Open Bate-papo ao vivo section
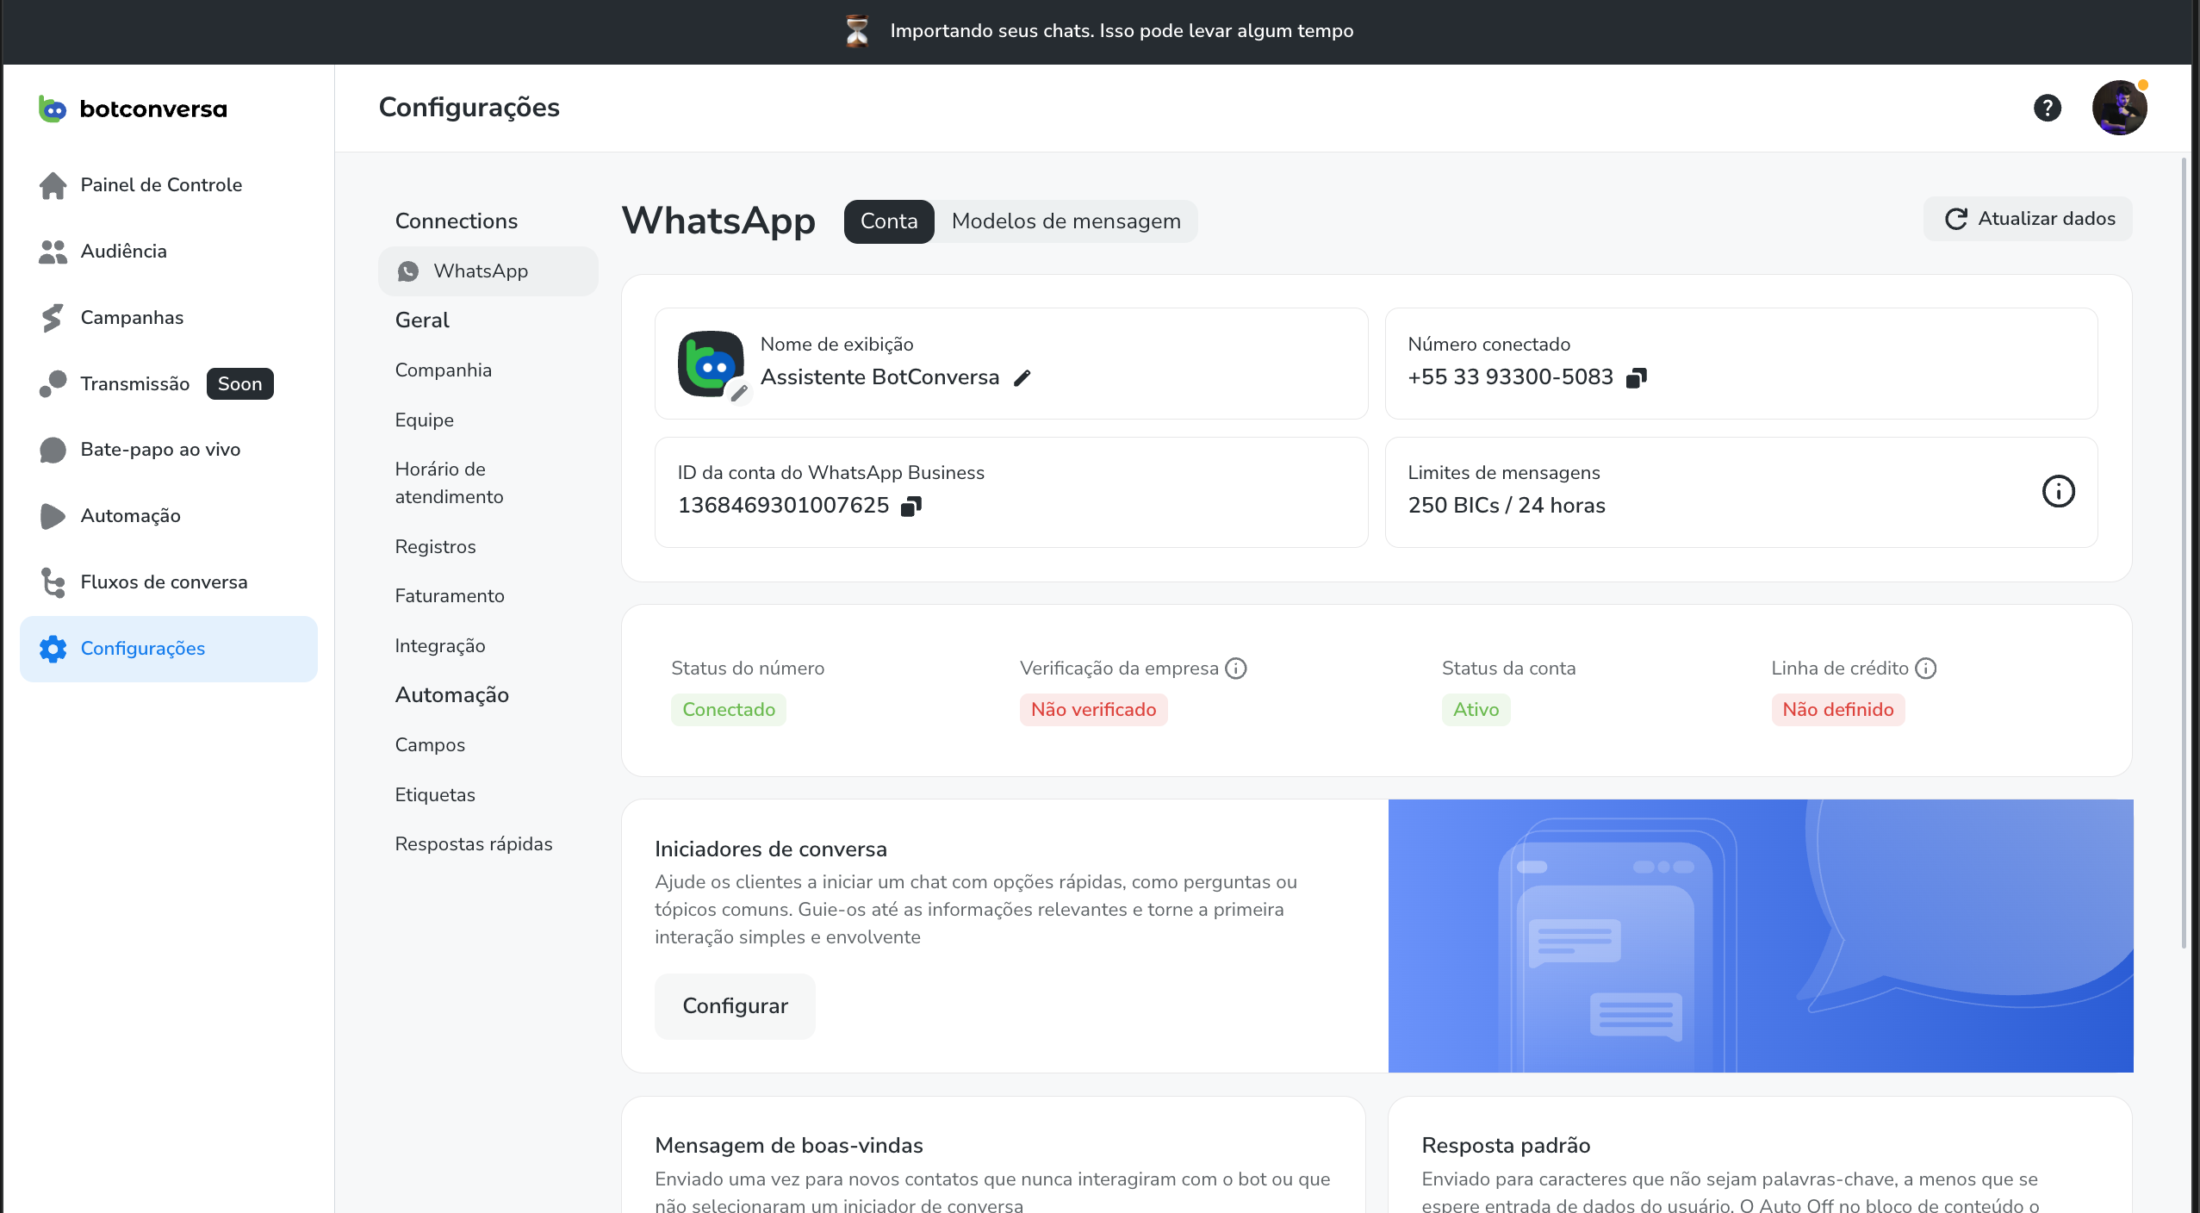2200x1213 pixels. (x=160, y=449)
